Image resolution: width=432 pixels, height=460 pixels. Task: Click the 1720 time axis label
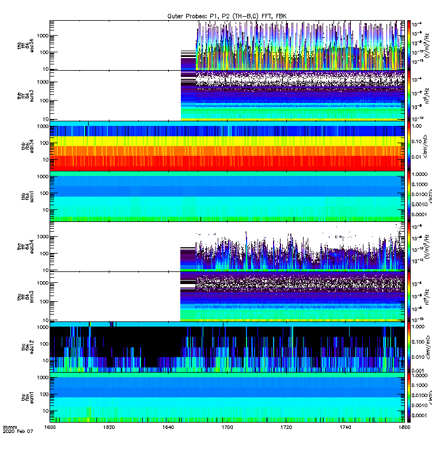(286, 427)
